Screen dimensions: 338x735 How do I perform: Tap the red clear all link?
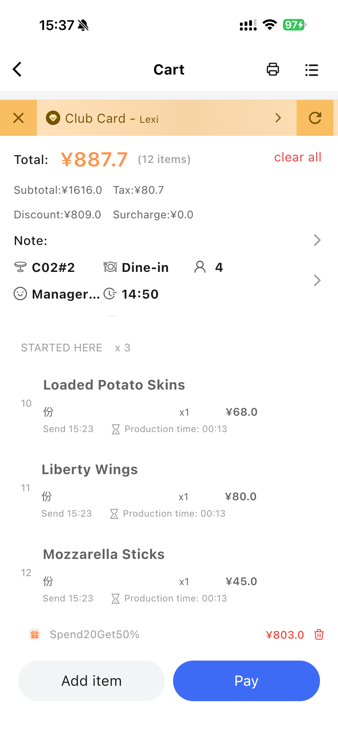click(298, 157)
